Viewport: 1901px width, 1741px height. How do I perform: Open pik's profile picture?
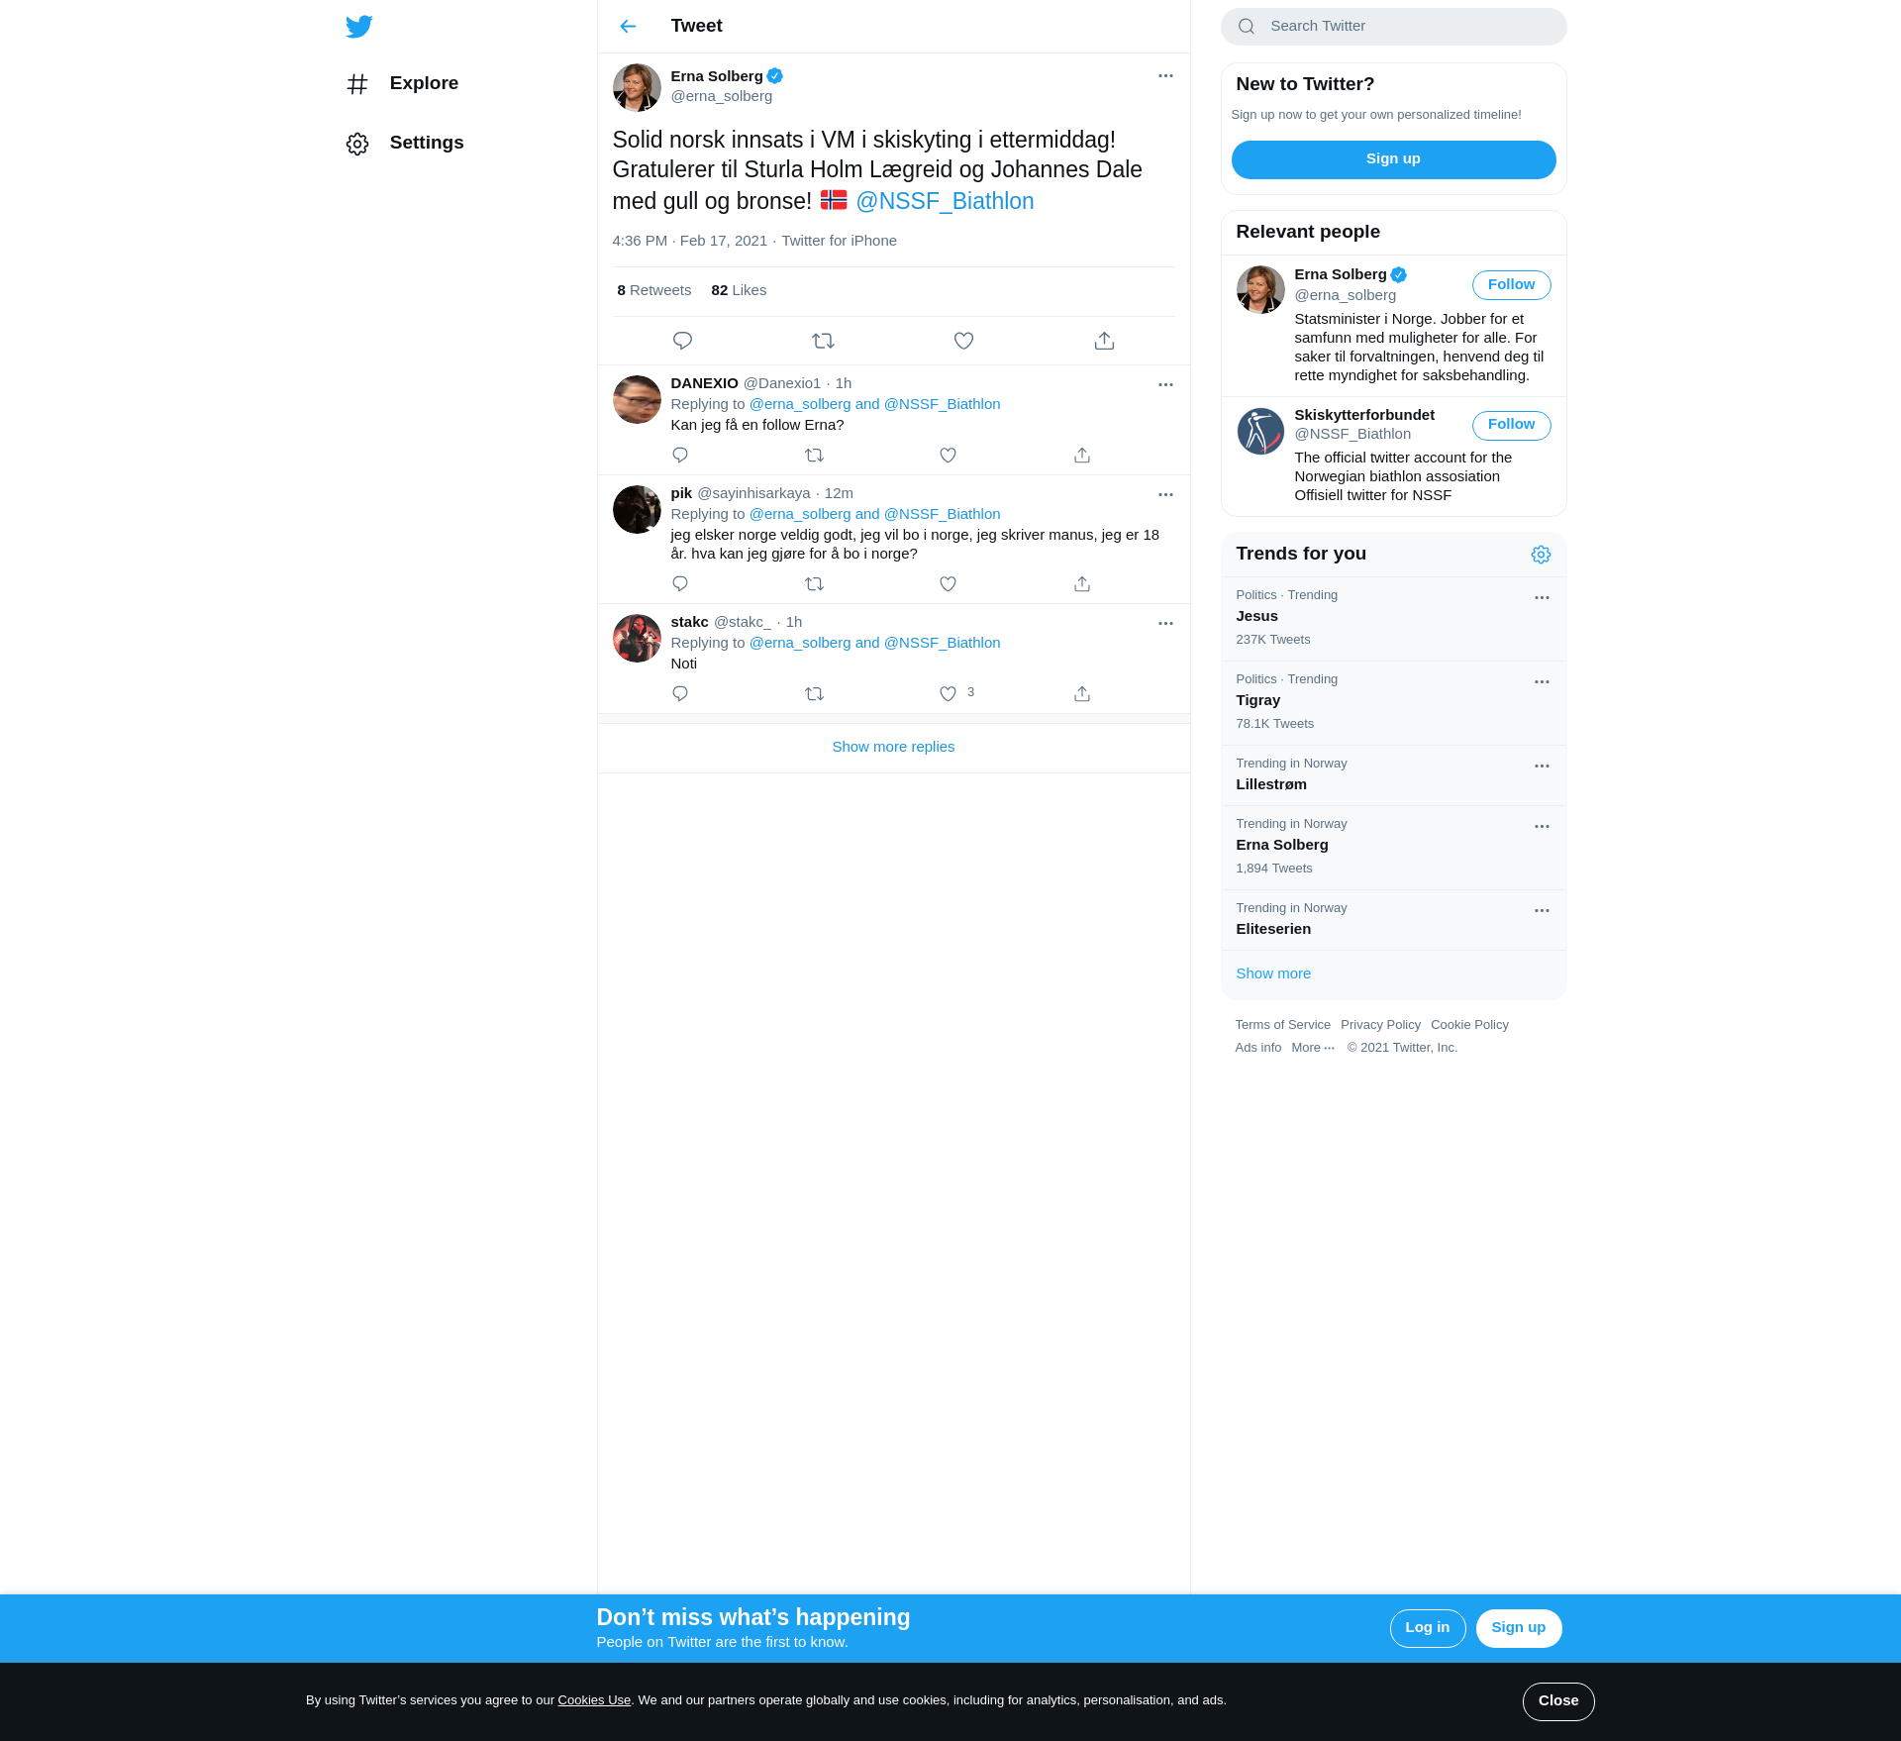637,509
